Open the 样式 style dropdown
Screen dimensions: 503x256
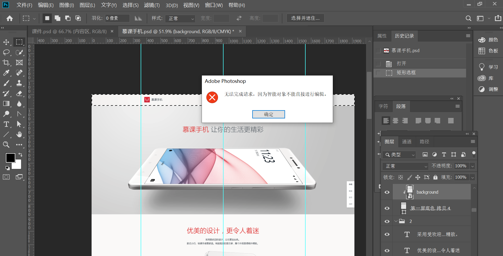pos(180,18)
